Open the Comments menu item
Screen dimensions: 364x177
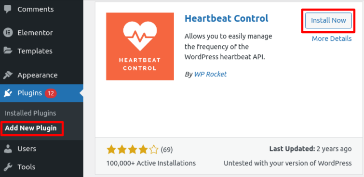tap(36, 9)
